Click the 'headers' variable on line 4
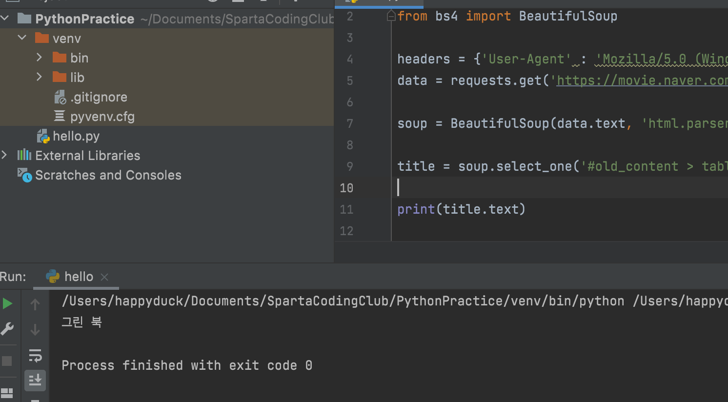Screen dimensions: 728x402 pyautogui.click(x=424, y=59)
